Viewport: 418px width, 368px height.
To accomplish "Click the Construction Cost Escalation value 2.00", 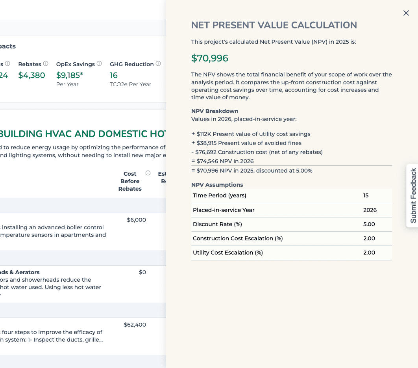I will [x=369, y=238].
